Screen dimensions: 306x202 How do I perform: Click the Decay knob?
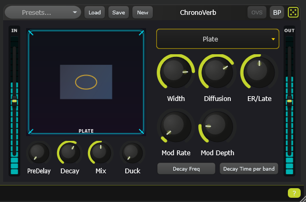pyautogui.click(x=70, y=153)
